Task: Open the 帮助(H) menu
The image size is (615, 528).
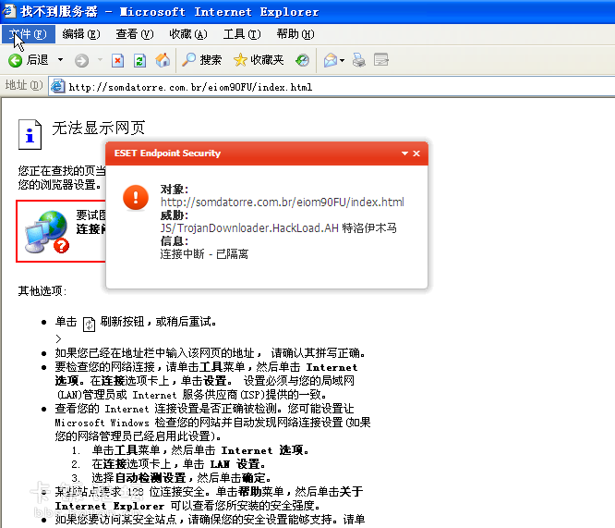Action: click(x=295, y=34)
